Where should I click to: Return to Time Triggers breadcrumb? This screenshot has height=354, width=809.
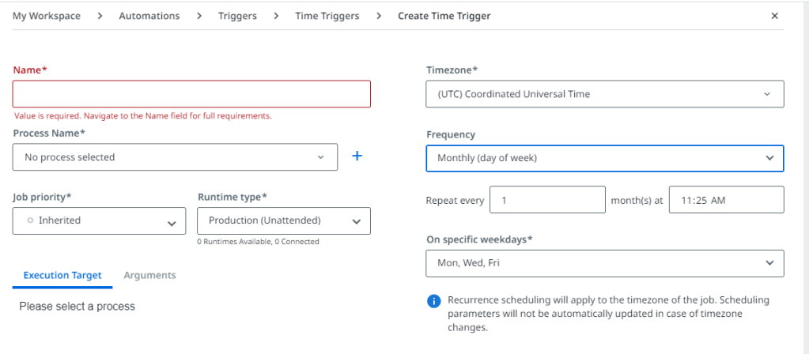click(x=327, y=16)
